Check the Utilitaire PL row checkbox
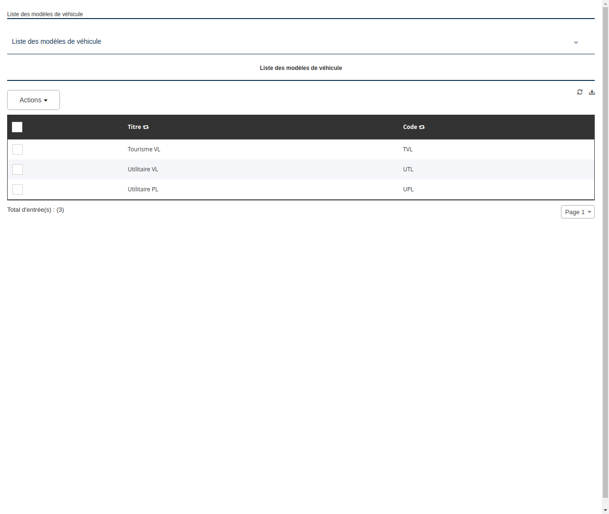 pyautogui.click(x=17, y=189)
